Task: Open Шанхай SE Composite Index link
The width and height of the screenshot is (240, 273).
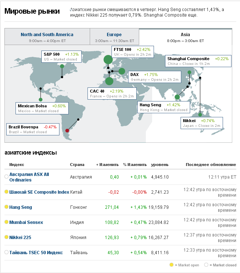Action: click(39, 192)
